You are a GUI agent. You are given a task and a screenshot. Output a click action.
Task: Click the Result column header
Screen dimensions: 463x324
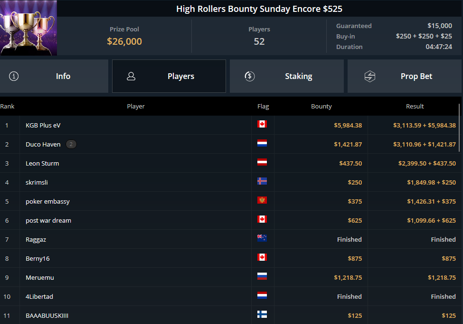pyautogui.click(x=415, y=106)
